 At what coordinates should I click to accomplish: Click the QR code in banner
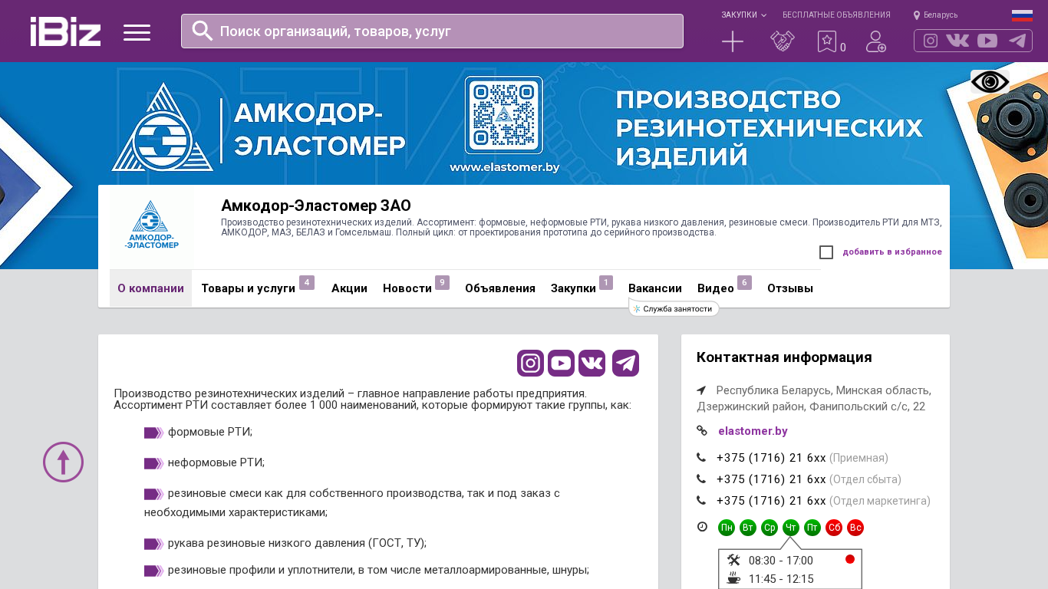(503, 115)
